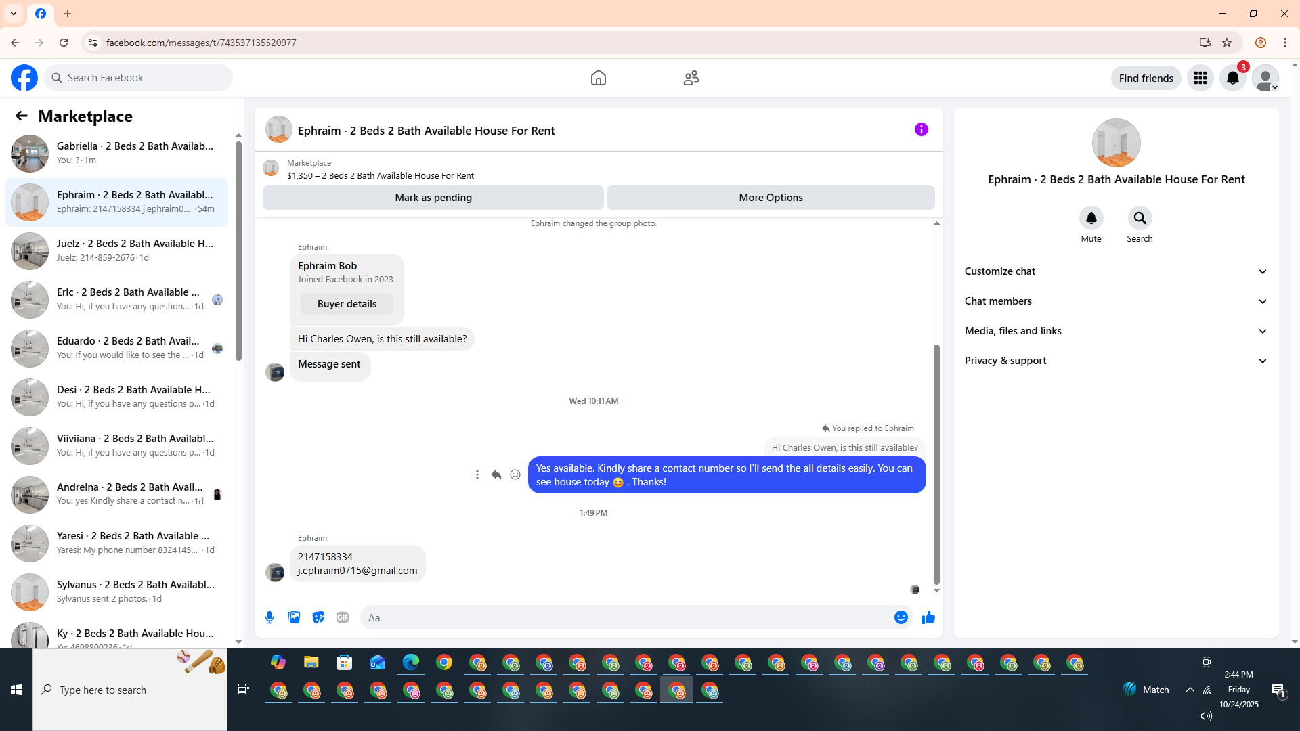1300x731 pixels.
Task: Open File Explorer from the taskbar
Action: (311, 663)
